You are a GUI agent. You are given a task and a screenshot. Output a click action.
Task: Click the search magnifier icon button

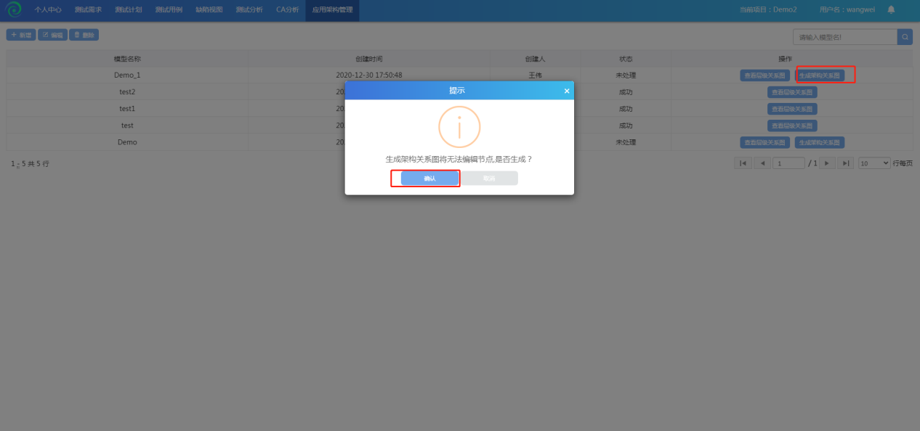[x=905, y=36]
